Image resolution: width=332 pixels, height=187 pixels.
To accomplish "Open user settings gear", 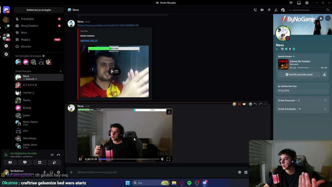I will [x=58, y=172].
